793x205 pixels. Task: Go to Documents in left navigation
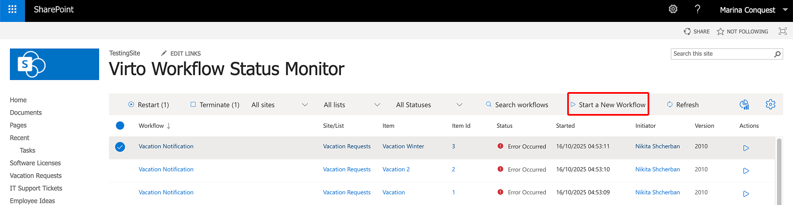(x=26, y=112)
